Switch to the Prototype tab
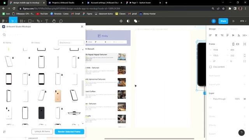The height and width of the screenshot is (140, 249). (223, 29)
